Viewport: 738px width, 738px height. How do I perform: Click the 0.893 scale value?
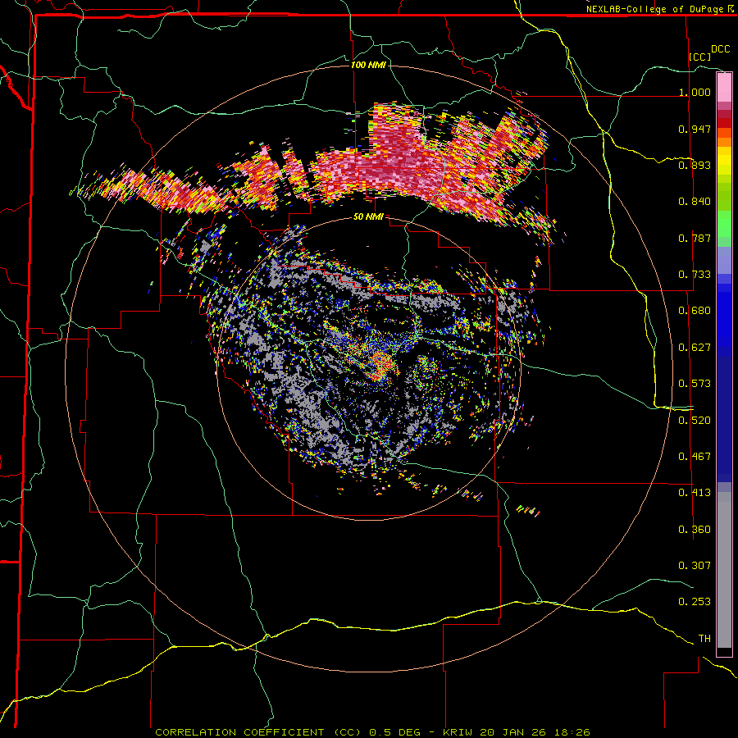[x=695, y=165]
